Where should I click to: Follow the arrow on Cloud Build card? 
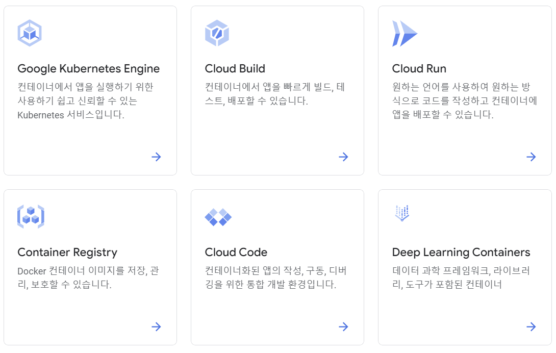pyautogui.click(x=344, y=157)
